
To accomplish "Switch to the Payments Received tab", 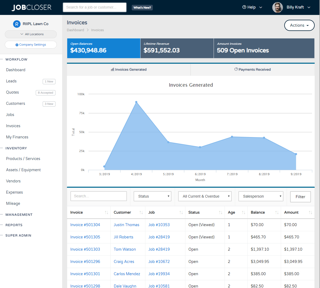I will [252, 69].
